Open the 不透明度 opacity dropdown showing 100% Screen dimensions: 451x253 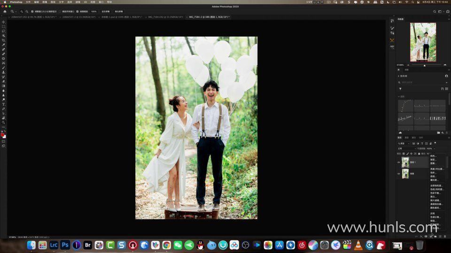[430, 148]
